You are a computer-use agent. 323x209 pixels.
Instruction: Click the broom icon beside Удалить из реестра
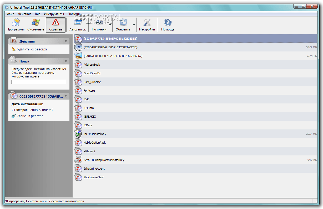point(14,49)
